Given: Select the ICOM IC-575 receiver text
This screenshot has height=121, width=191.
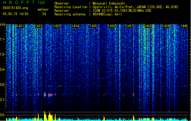Looking at the screenshot, I should pyautogui.click(x=122, y=11).
